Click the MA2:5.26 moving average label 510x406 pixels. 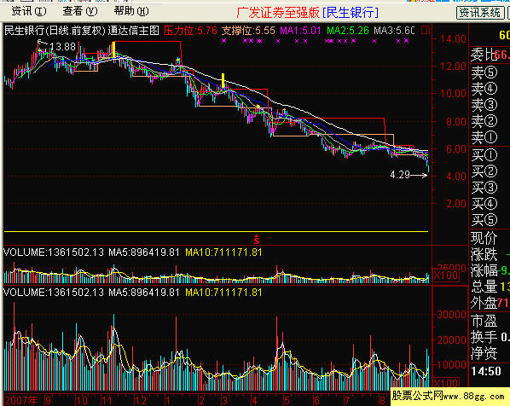[348, 31]
